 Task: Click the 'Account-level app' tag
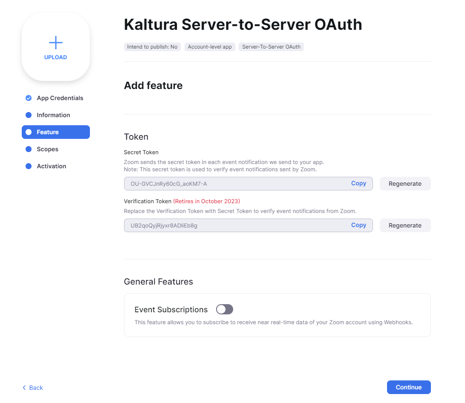[x=210, y=47]
